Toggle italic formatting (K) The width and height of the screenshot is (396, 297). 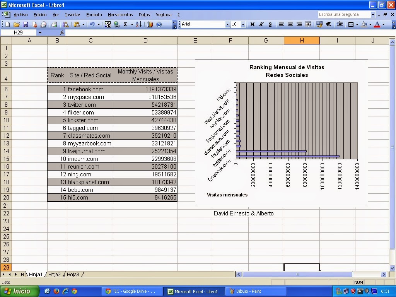[261, 24]
